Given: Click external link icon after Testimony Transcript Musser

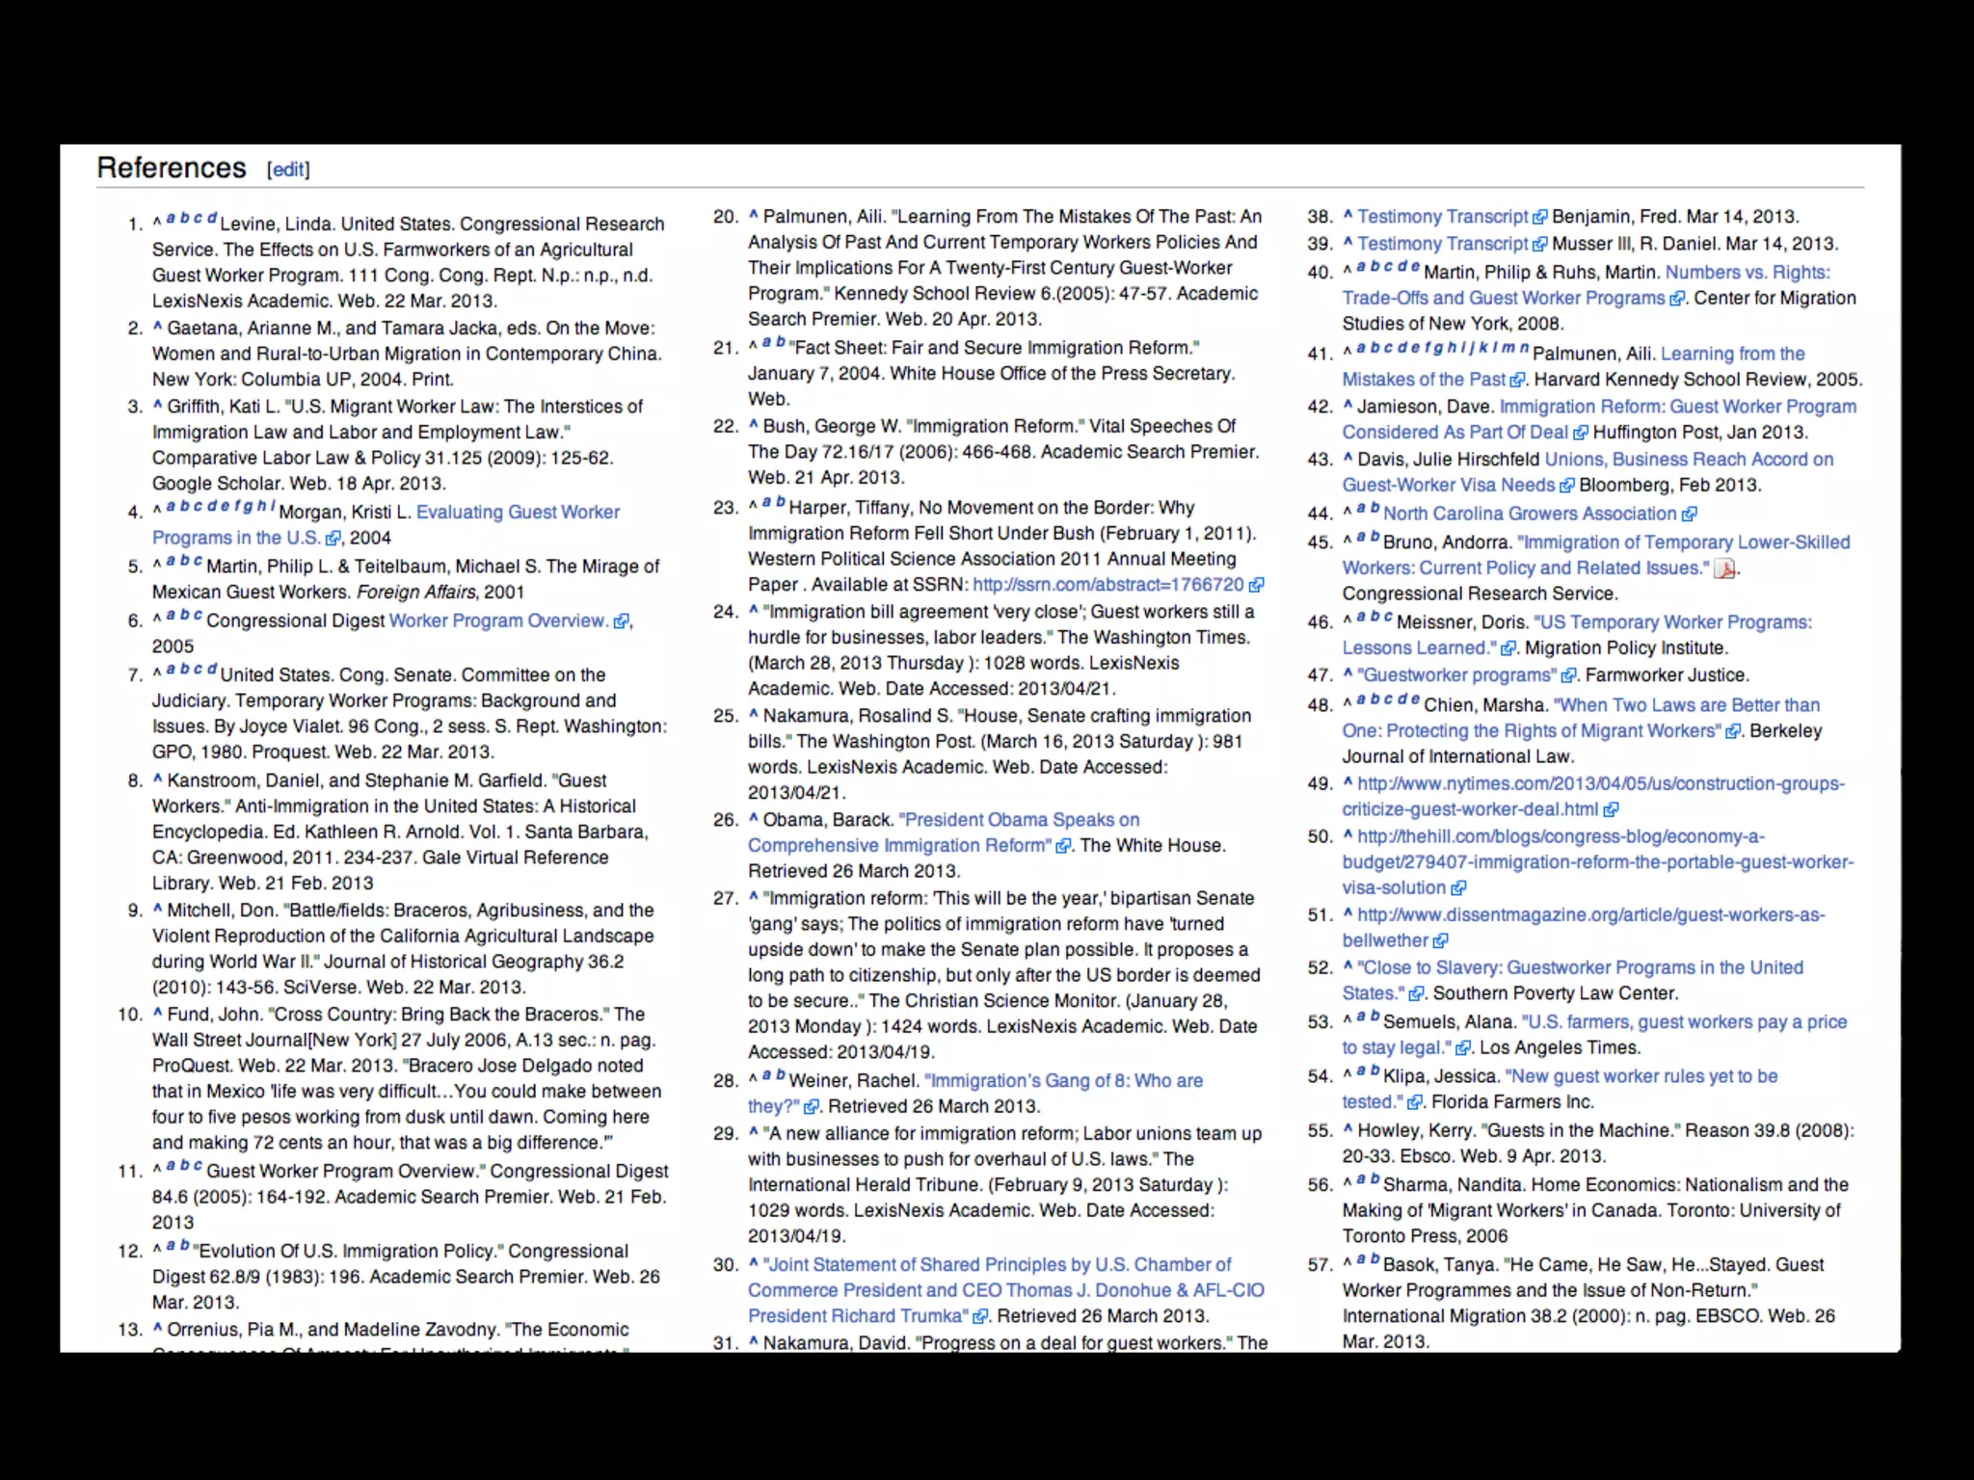Looking at the screenshot, I should pyautogui.click(x=1540, y=245).
